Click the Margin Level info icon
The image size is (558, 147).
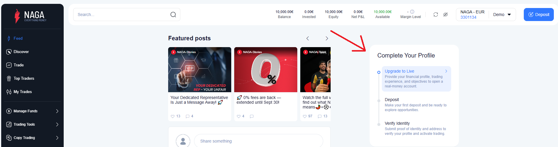pos(412,12)
